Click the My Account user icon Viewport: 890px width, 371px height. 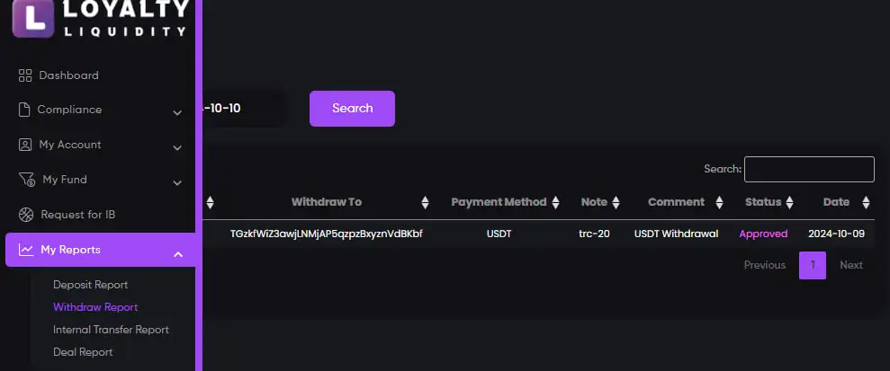coord(25,145)
